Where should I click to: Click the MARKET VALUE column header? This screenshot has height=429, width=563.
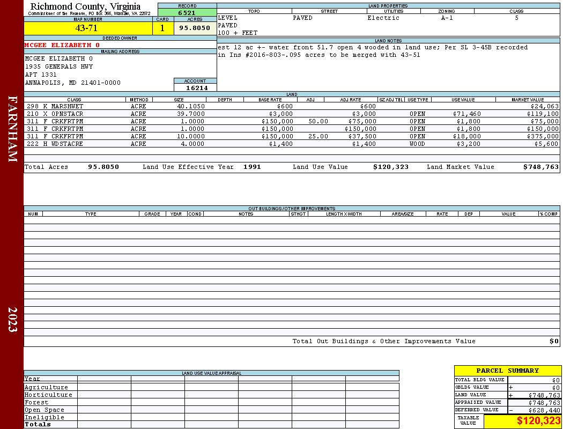528,99
